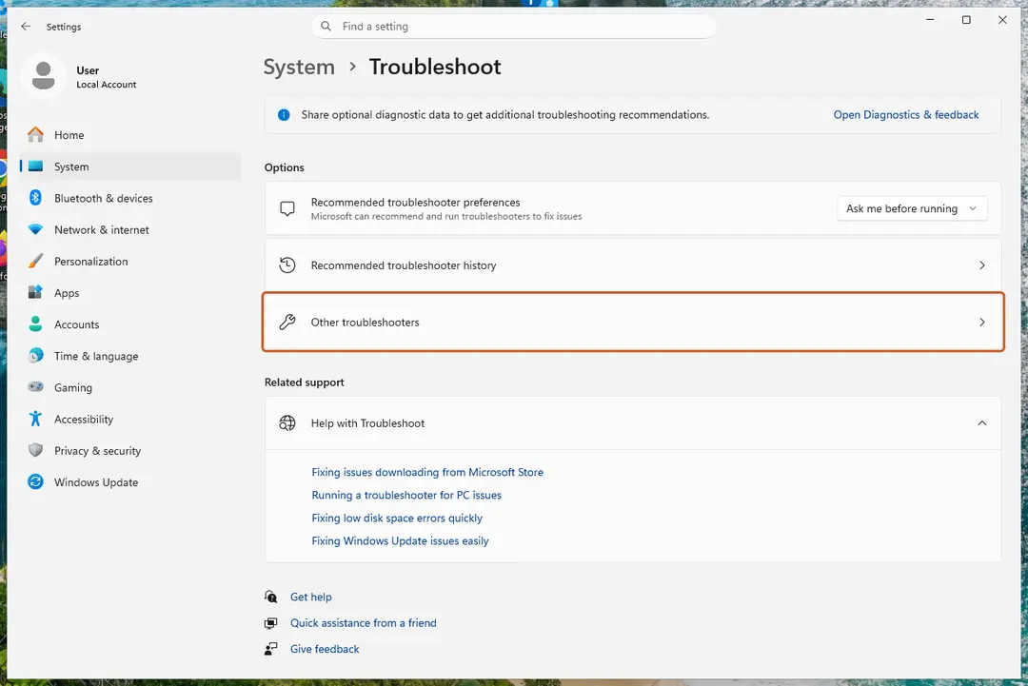Click the User profile avatar
This screenshot has width=1028, height=686.
click(x=43, y=76)
